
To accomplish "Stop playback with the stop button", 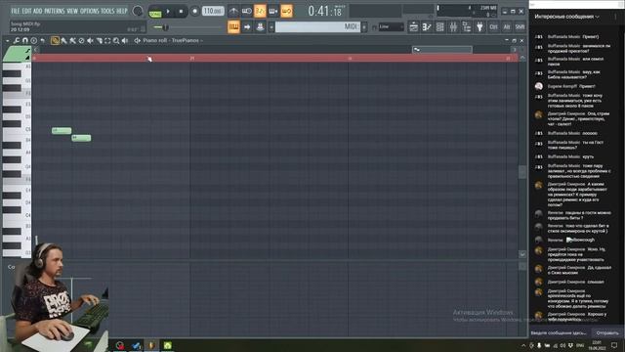I will [x=181, y=12].
